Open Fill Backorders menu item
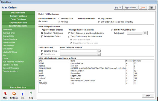Screen dimensions: 158x101 [x=8, y=46]
